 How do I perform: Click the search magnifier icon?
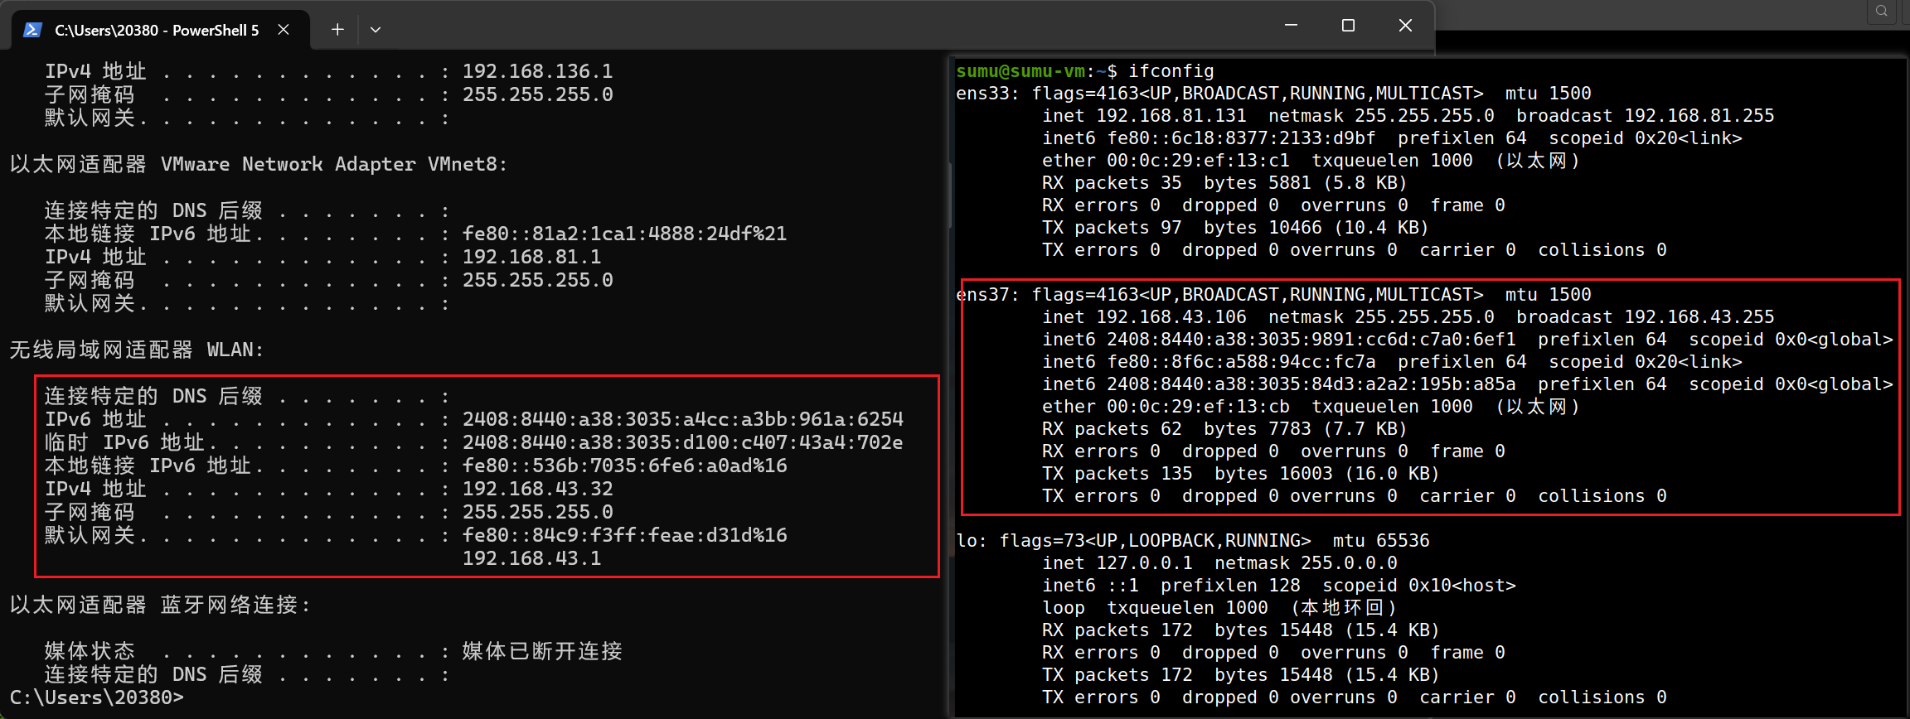click(x=1881, y=11)
